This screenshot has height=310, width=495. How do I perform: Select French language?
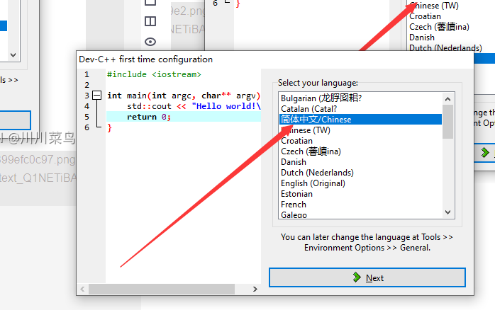click(x=294, y=205)
